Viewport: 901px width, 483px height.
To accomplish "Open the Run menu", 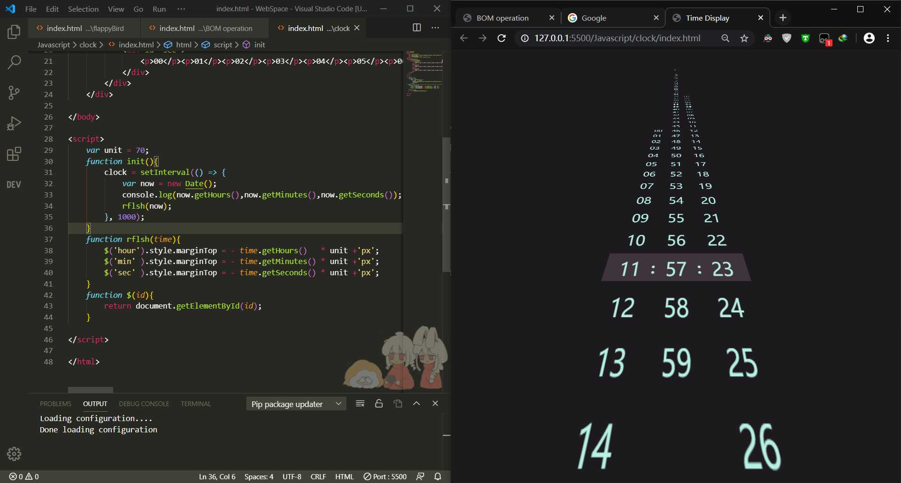I will click(159, 9).
